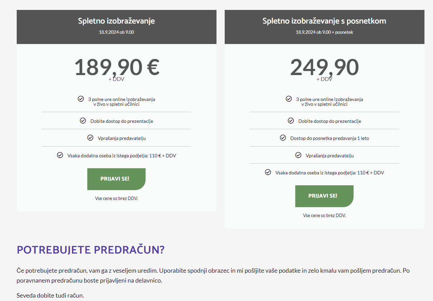Click the 249,90 price text
Screen dimensions: 433x301
(x=324, y=67)
